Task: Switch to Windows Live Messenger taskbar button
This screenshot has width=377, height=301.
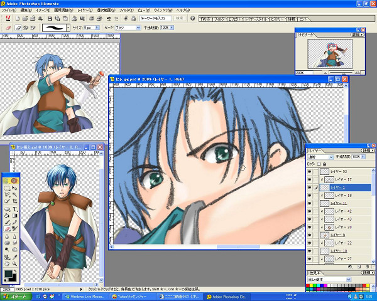Action: tap(85, 297)
